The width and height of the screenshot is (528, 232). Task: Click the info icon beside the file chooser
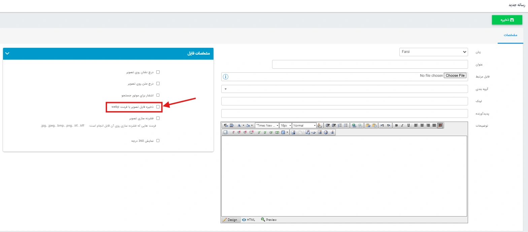pyautogui.click(x=226, y=77)
